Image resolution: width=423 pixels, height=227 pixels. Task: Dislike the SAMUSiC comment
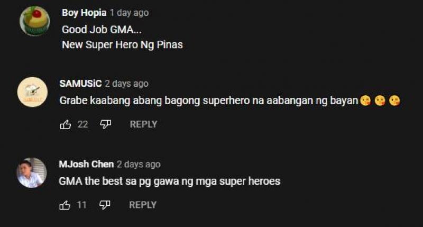pos(105,124)
